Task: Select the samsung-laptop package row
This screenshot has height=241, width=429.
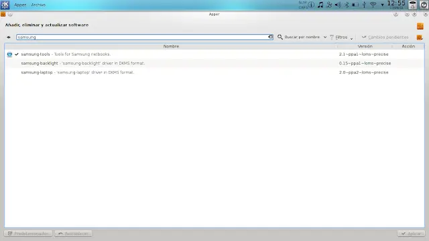Action: point(214,72)
